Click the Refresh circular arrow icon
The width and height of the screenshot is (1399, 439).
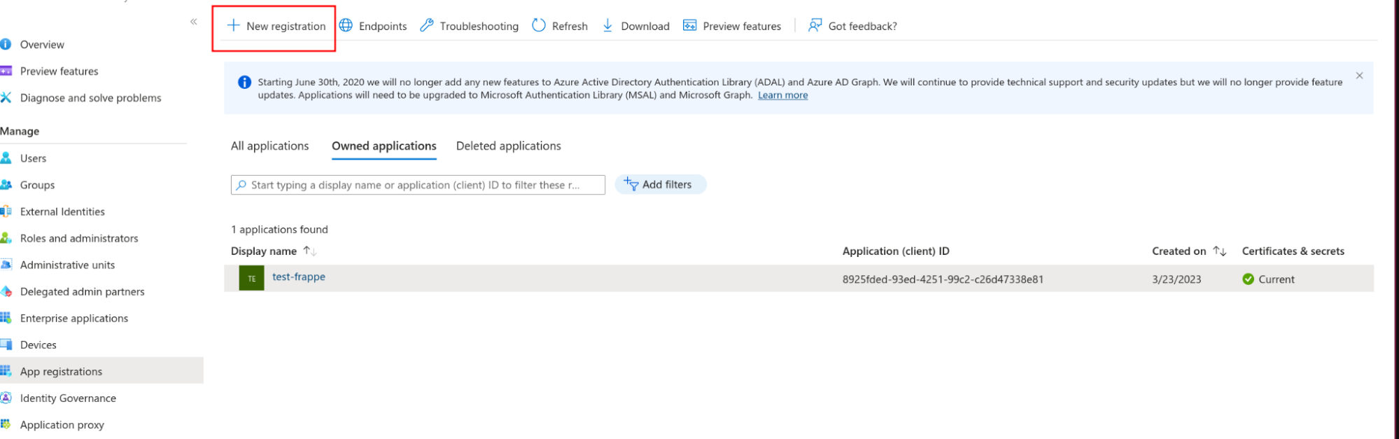pos(539,26)
